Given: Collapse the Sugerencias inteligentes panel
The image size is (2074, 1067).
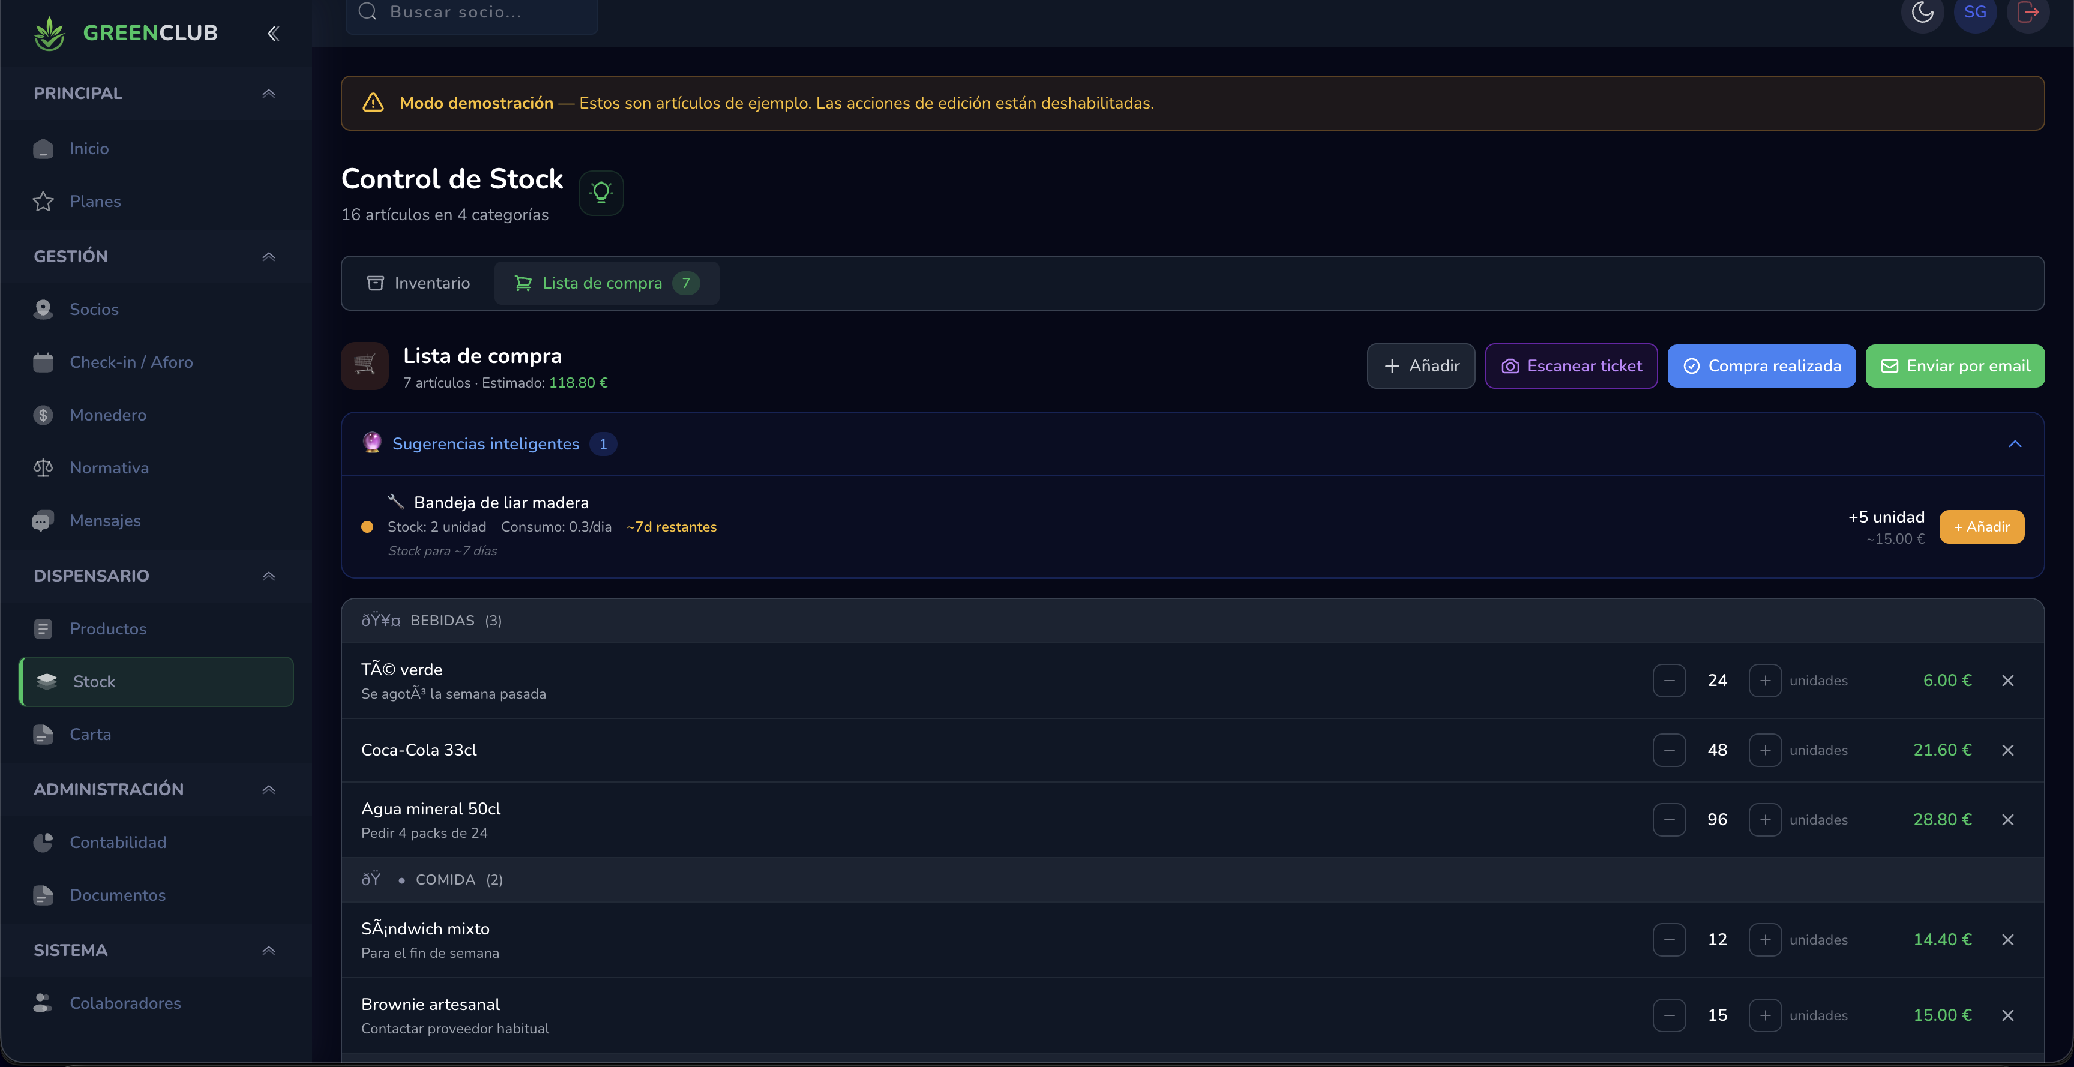Looking at the screenshot, I should [2016, 443].
